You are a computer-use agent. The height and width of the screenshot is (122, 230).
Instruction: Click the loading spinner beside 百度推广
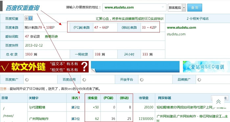coord(27,80)
